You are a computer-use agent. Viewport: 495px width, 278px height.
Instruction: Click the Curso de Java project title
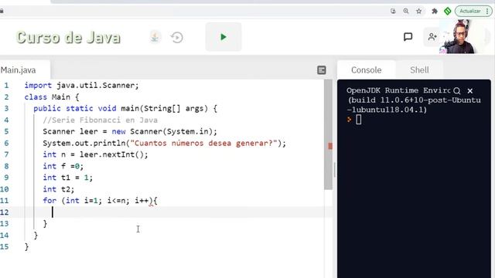[x=68, y=37]
